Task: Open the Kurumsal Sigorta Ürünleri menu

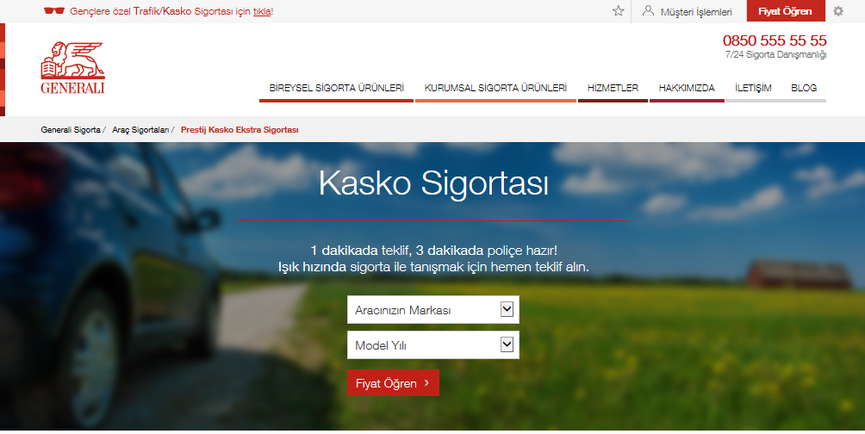Action: [495, 88]
